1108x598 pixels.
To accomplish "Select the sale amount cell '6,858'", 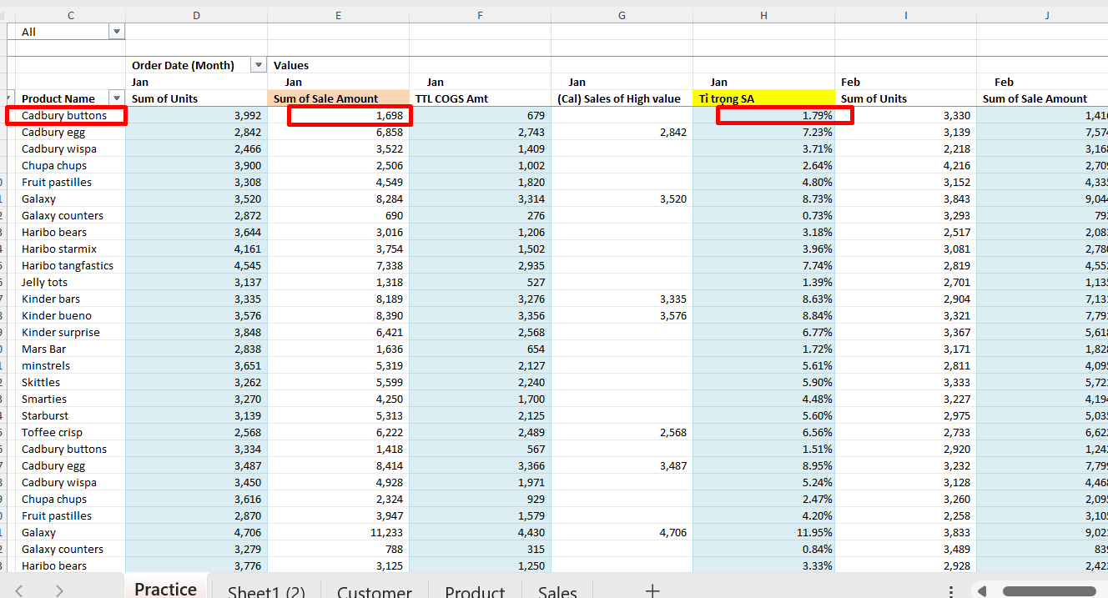I will [x=338, y=132].
